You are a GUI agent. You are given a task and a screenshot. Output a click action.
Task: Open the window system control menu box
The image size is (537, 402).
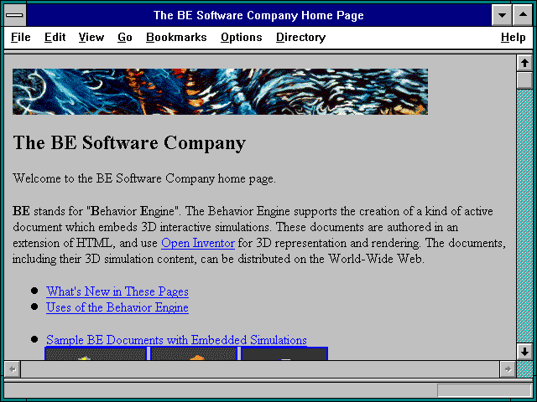(15, 15)
